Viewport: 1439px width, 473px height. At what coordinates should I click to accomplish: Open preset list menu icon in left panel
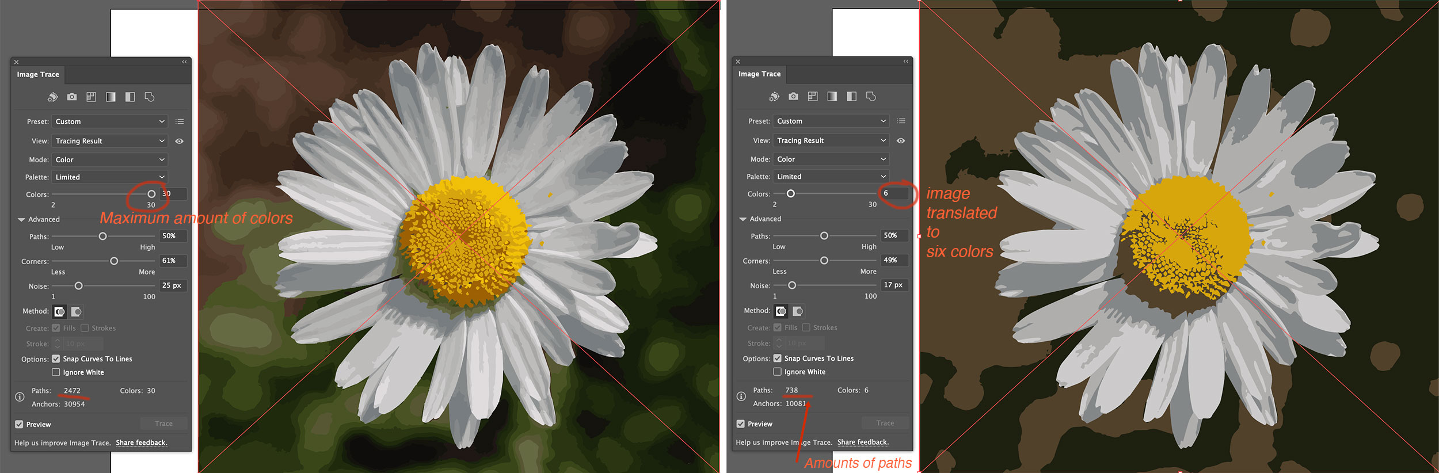180,121
